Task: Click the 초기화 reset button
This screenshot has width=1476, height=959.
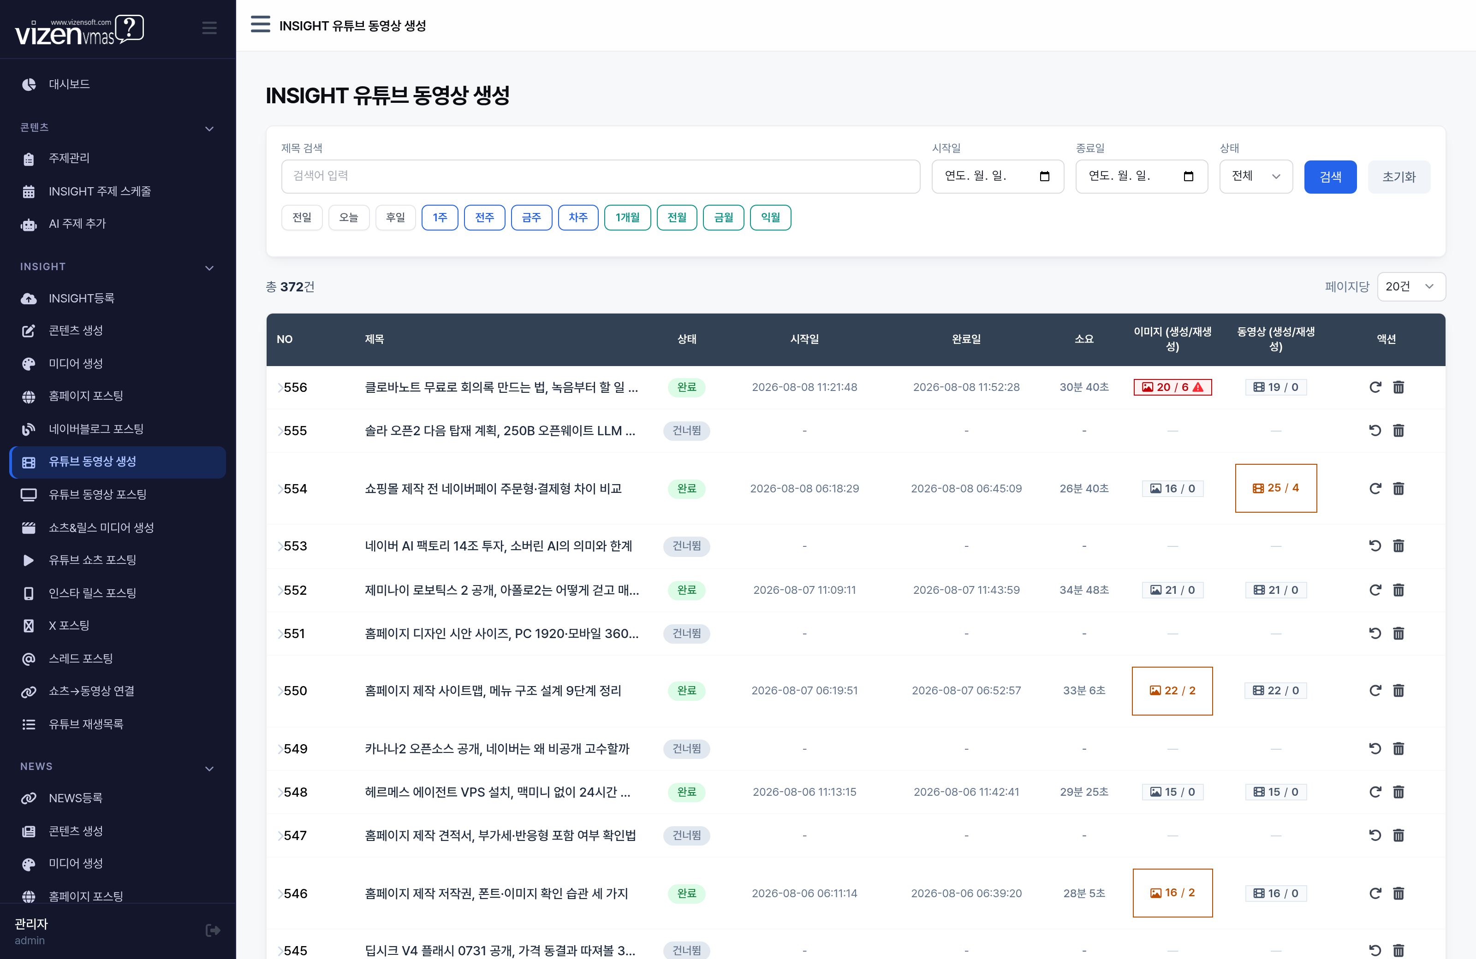Action: [1399, 177]
